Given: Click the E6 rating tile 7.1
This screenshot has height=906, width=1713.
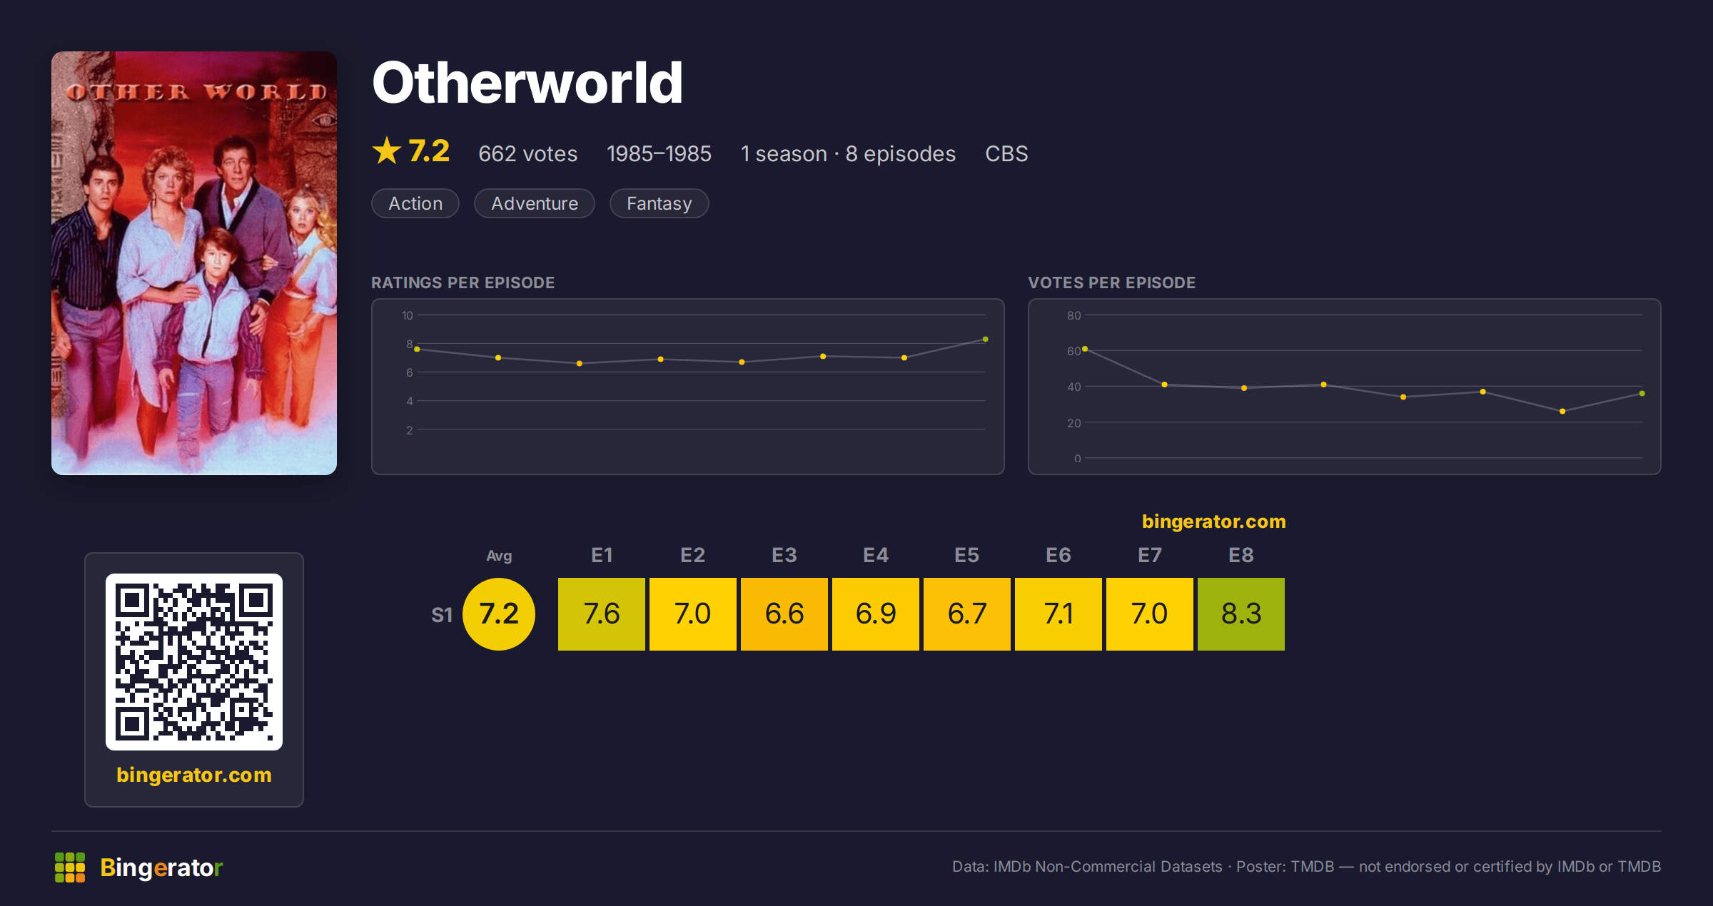Looking at the screenshot, I should [x=1058, y=614].
